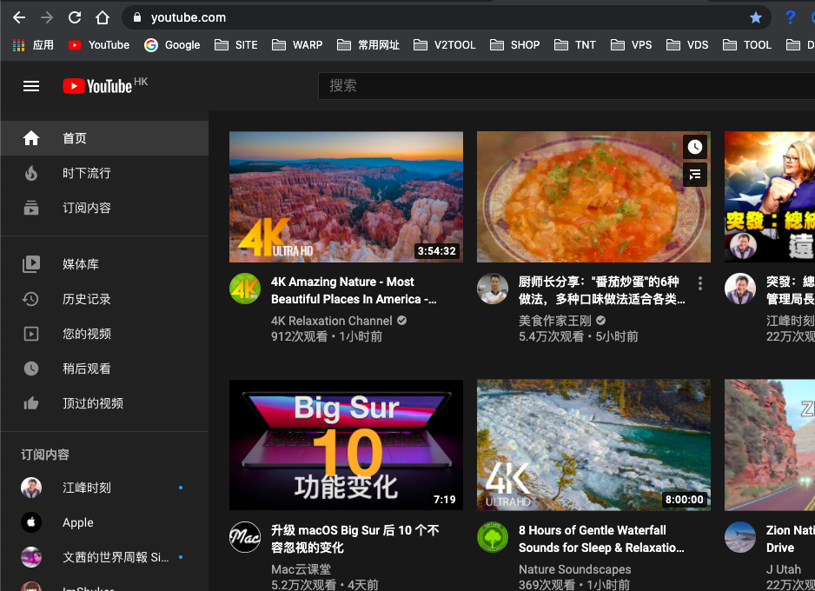Screen dimensions: 815x591
Task: View 历史记录 (History) from the sidebar
Action: click(30, 298)
